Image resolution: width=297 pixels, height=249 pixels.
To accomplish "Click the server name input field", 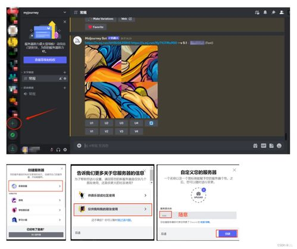I will pos(198,215).
